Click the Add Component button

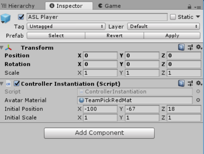tap(99, 133)
